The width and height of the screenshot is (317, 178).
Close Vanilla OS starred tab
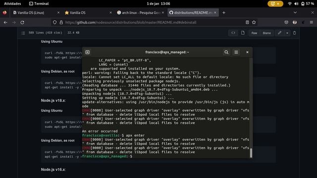[110, 13]
